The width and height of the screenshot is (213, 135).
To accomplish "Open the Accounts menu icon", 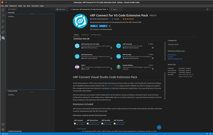I will (x=3, y=124).
